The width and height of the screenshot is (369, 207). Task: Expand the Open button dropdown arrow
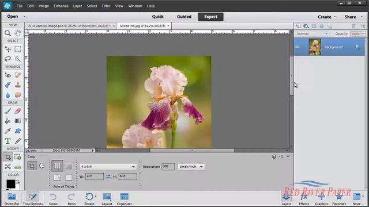click(x=24, y=17)
